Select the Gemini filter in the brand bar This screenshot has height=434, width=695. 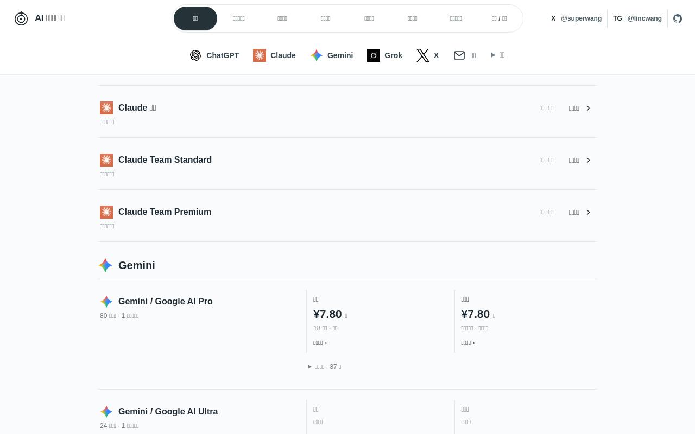tap(332, 55)
